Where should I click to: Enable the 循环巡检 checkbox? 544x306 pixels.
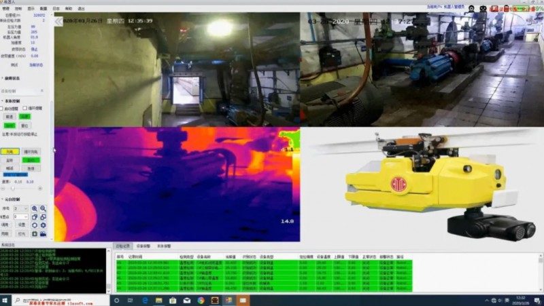[x=24, y=109]
